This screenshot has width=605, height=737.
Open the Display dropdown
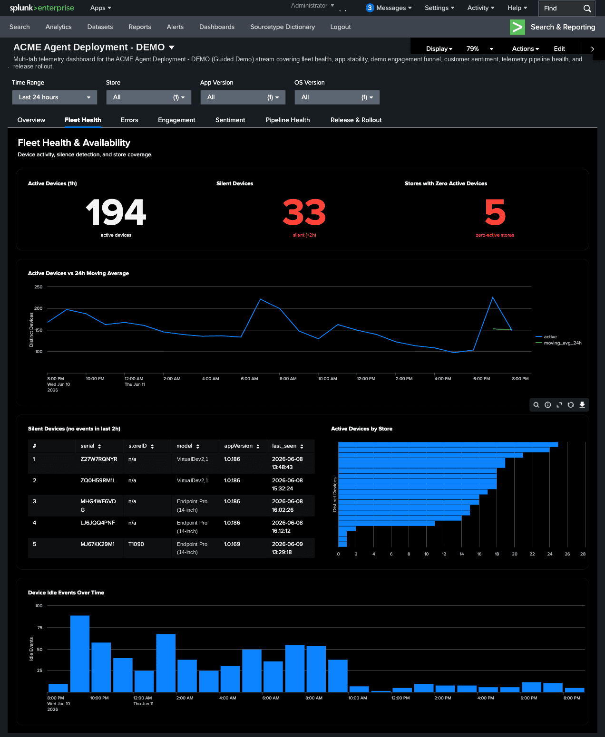(439, 49)
